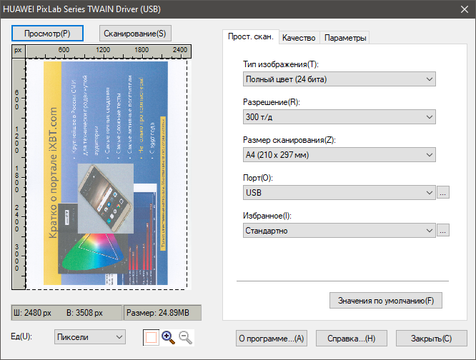Expand the Разрешение 300 т/д dropdown
Viewport: 476px width, 360px height.
[339, 116]
